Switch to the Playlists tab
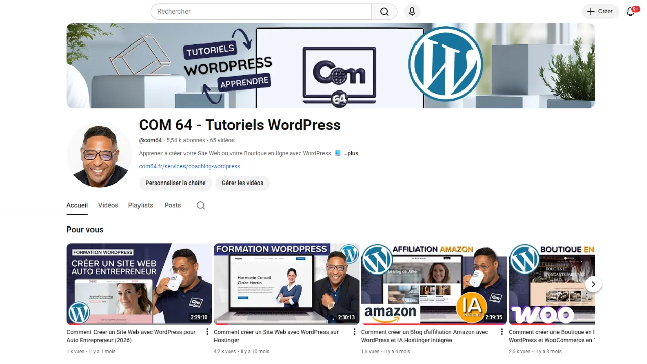Viewport: 647px width, 364px height. coord(141,205)
